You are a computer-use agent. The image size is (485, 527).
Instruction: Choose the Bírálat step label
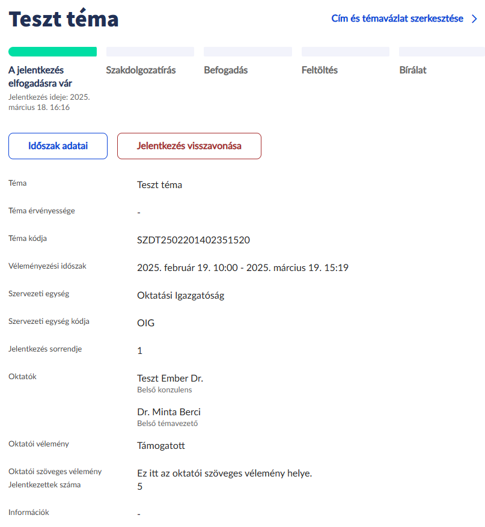(413, 70)
